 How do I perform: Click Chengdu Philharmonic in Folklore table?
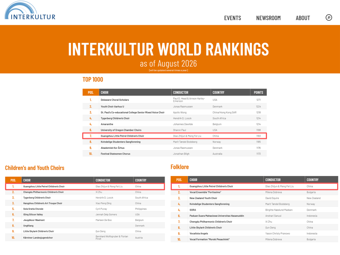(211, 222)
